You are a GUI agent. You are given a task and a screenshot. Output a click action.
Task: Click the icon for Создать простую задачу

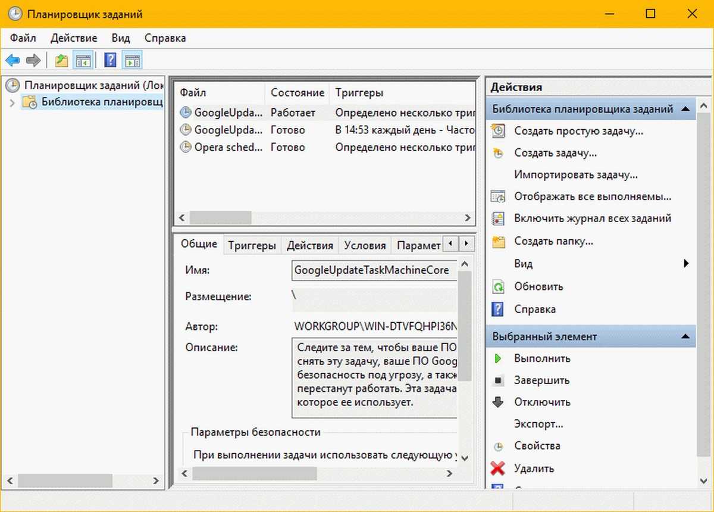pos(498,131)
